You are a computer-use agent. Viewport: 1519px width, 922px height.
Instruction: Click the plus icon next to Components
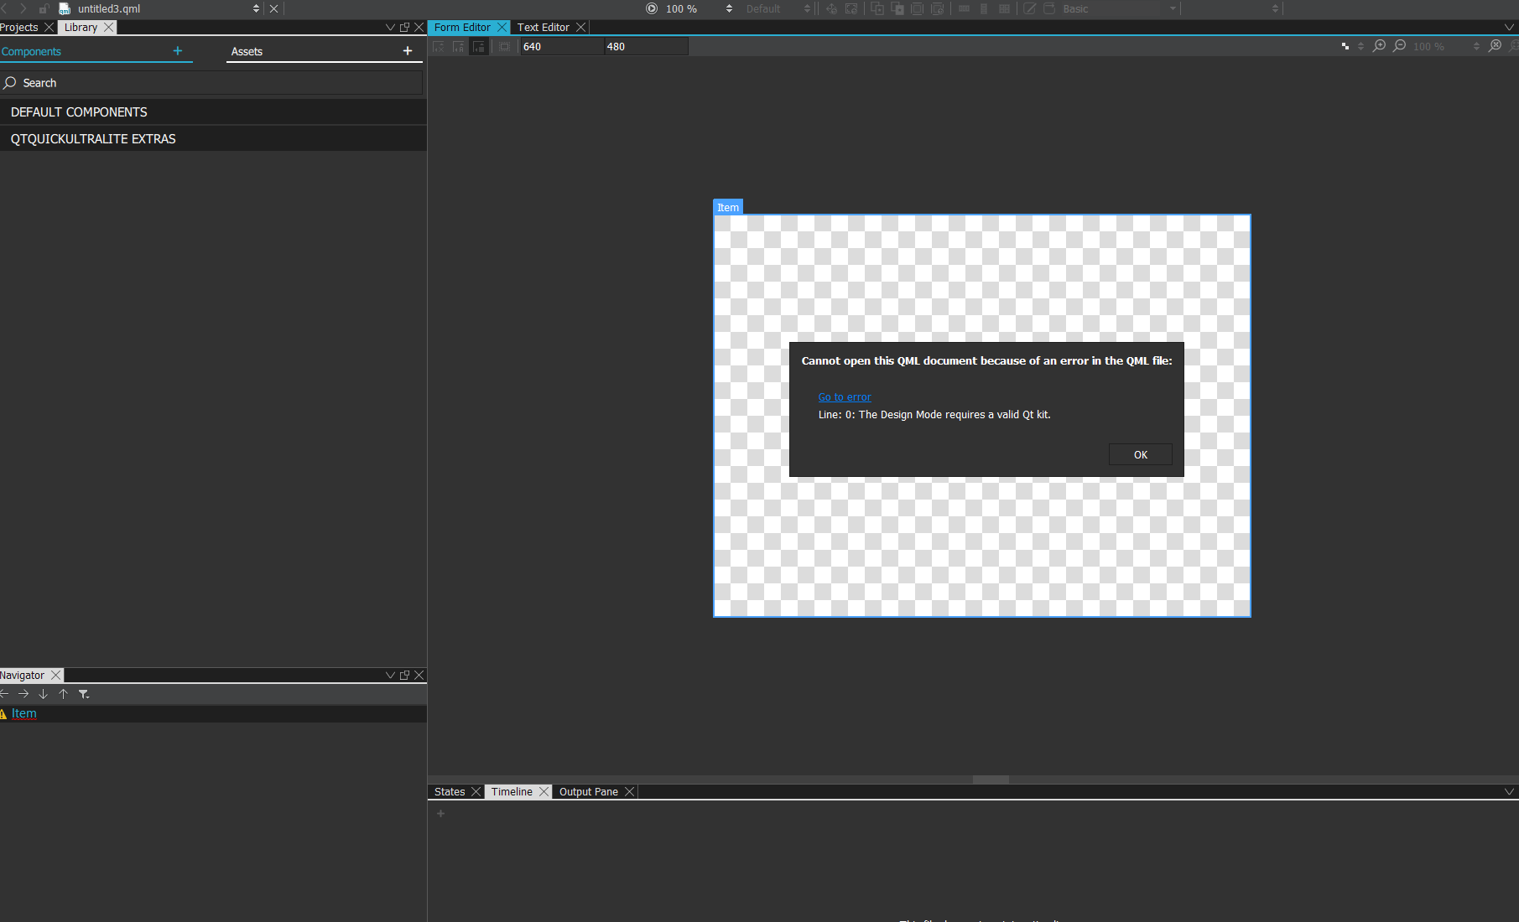177,51
